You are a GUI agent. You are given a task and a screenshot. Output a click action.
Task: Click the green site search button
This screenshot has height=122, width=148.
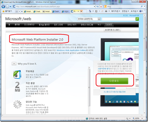(x=137, y=19)
